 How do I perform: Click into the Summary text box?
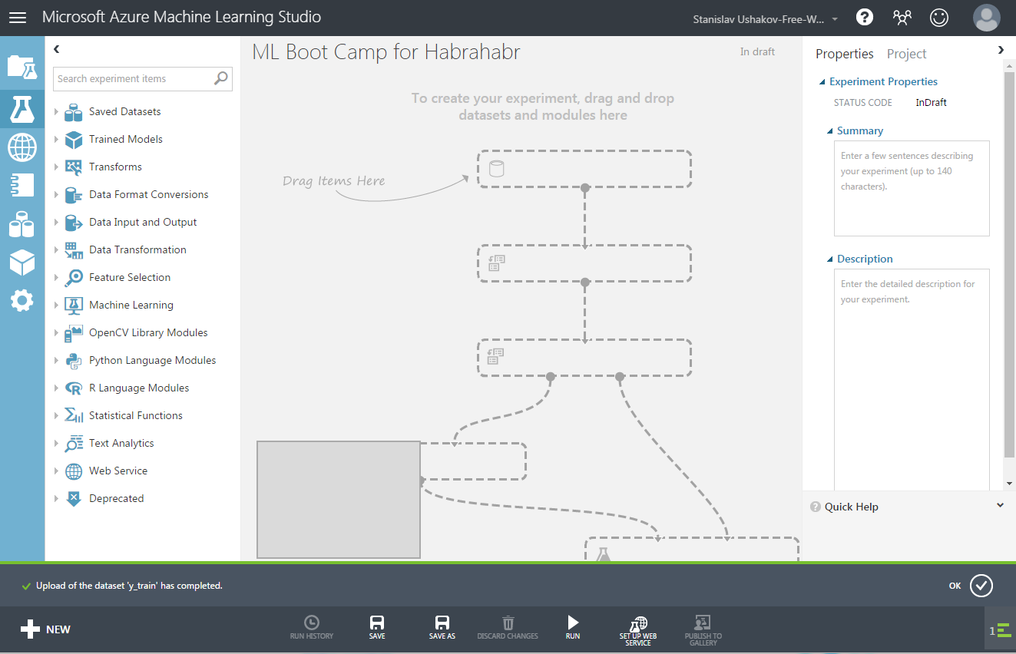pos(912,188)
